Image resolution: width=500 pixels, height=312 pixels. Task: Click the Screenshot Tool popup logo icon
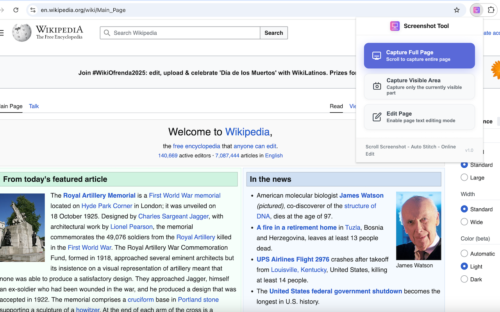tap(395, 26)
